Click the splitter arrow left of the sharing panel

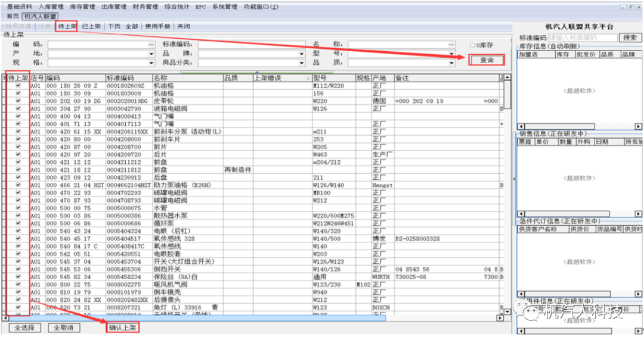514,179
